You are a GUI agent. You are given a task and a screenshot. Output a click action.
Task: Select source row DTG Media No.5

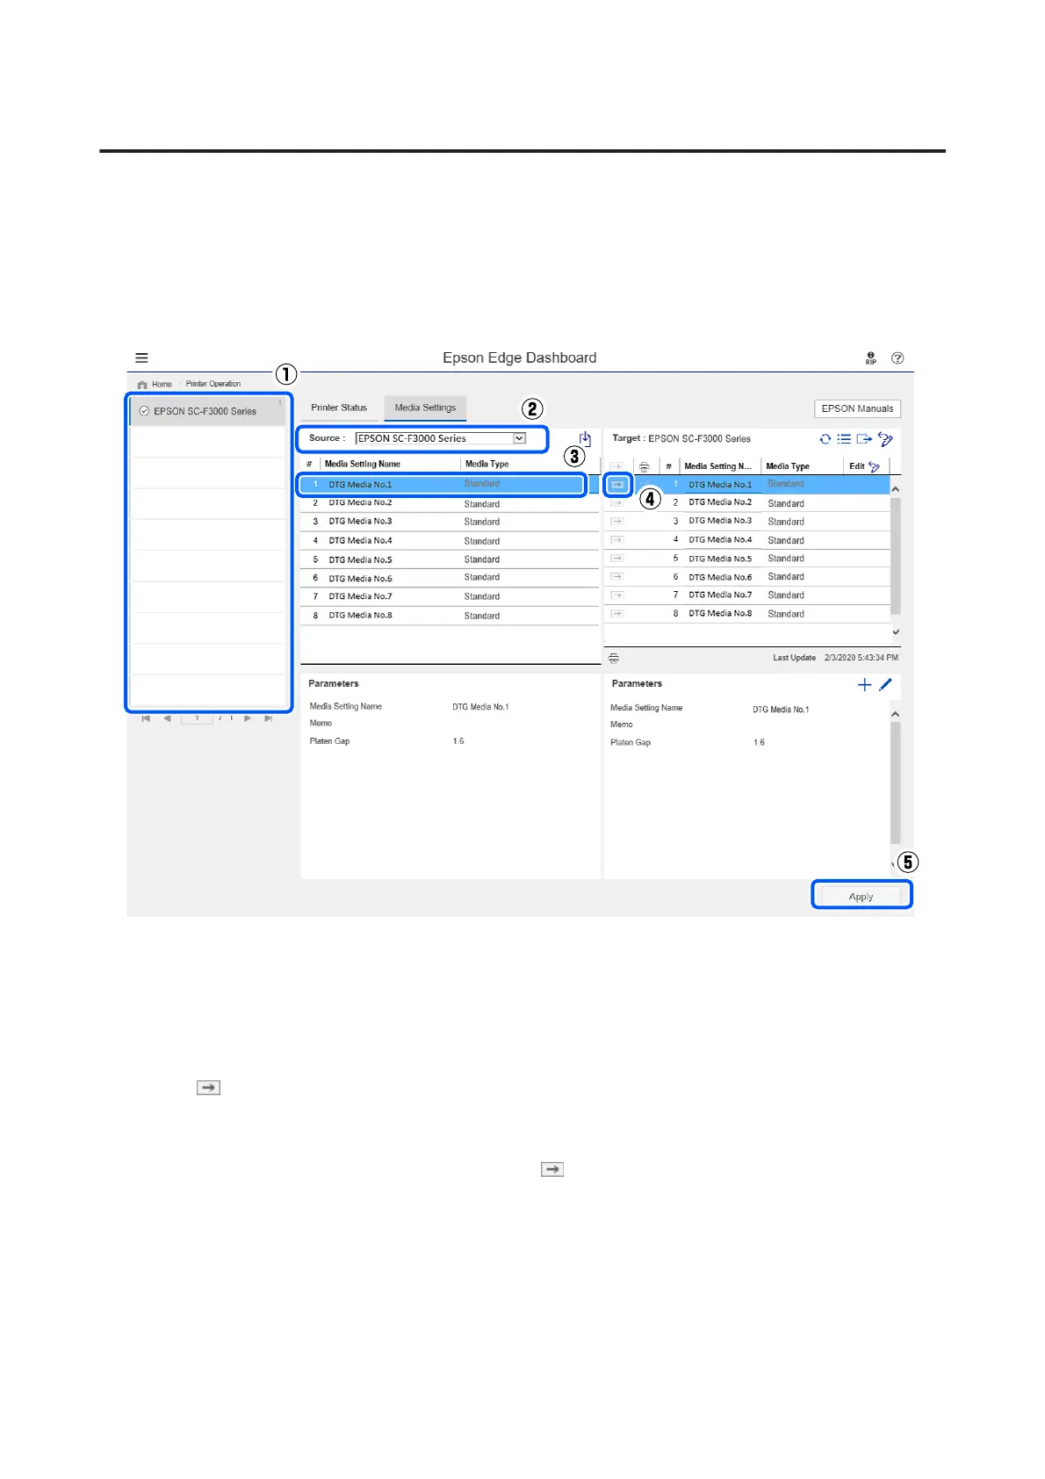[450, 559]
